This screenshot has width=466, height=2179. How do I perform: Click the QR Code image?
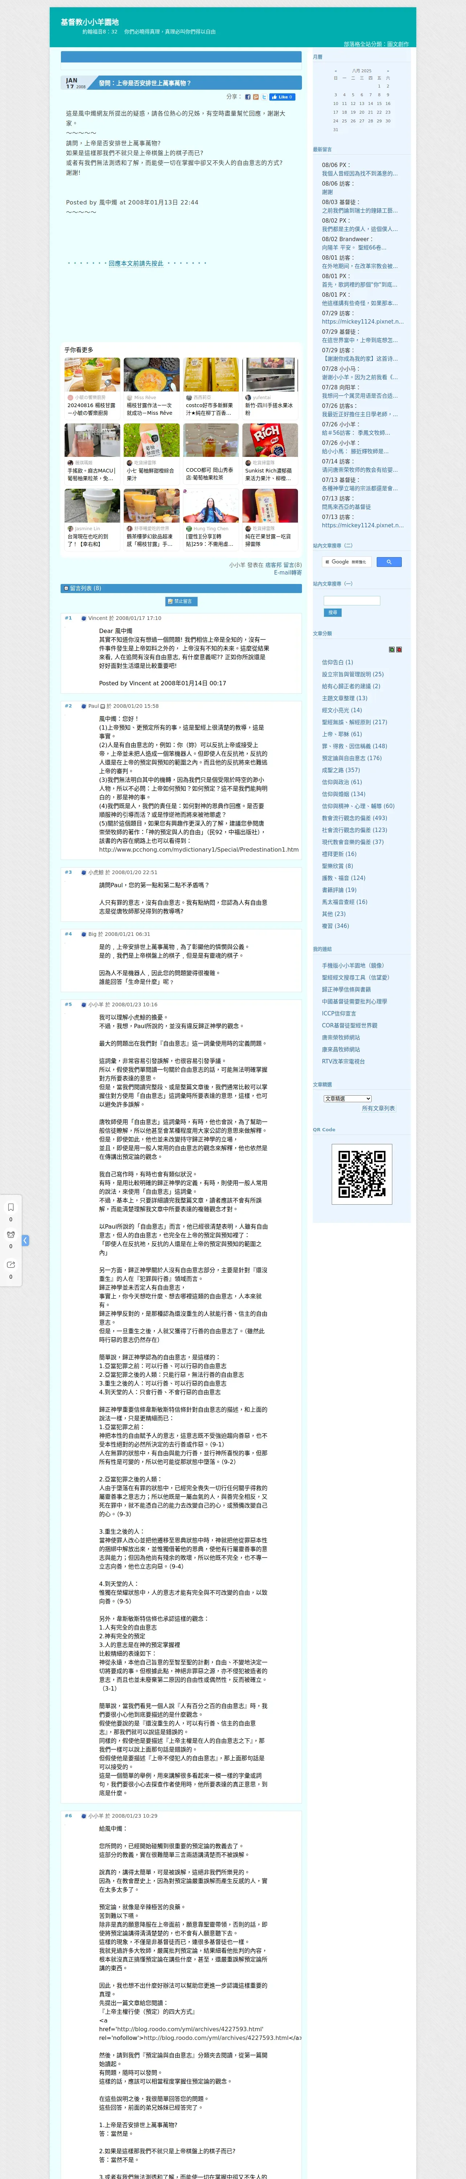click(x=361, y=1173)
